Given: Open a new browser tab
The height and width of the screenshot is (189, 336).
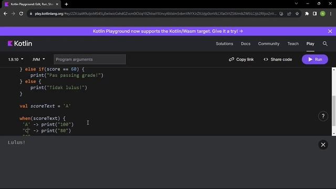Looking at the screenshot, I should [67, 4].
